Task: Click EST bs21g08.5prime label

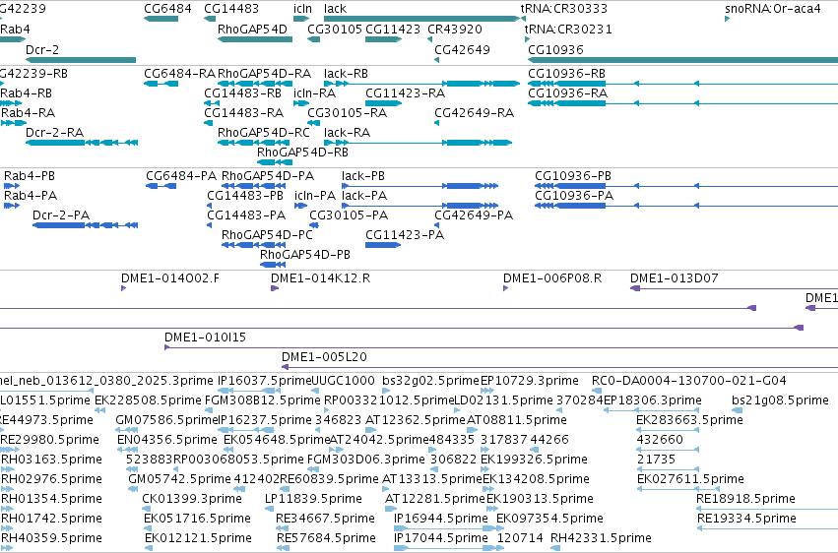Action: tap(780, 400)
